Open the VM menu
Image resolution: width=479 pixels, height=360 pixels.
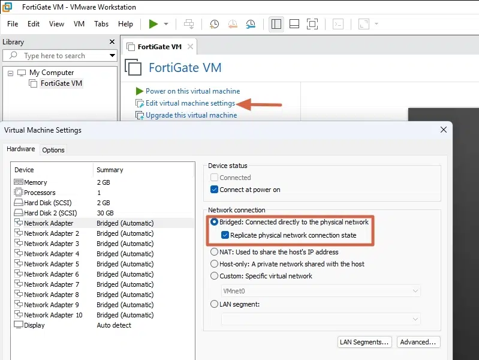pos(79,24)
